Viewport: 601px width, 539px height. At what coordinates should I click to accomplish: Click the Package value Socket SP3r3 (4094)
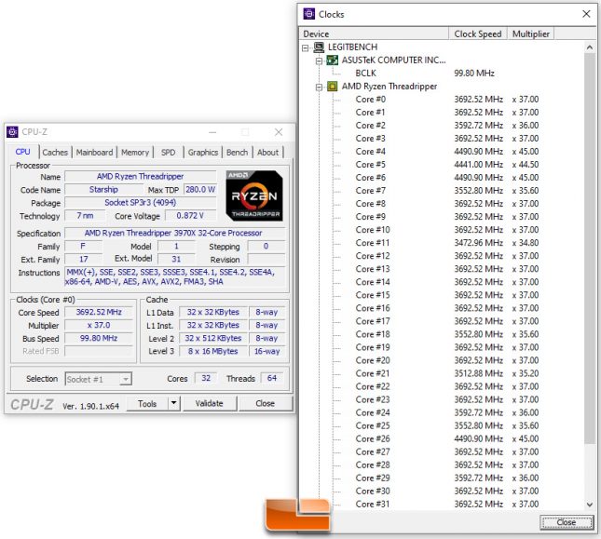click(141, 203)
